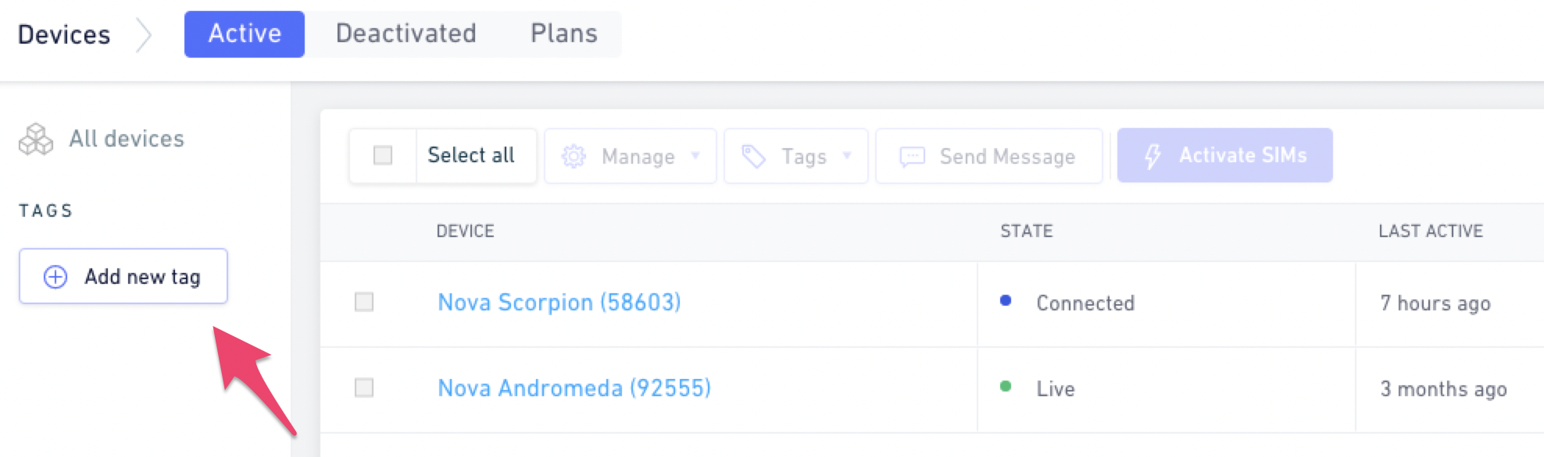Viewport: 1544px width, 457px height.
Task: Click the plus icon in Add new tag
Action: click(55, 277)
